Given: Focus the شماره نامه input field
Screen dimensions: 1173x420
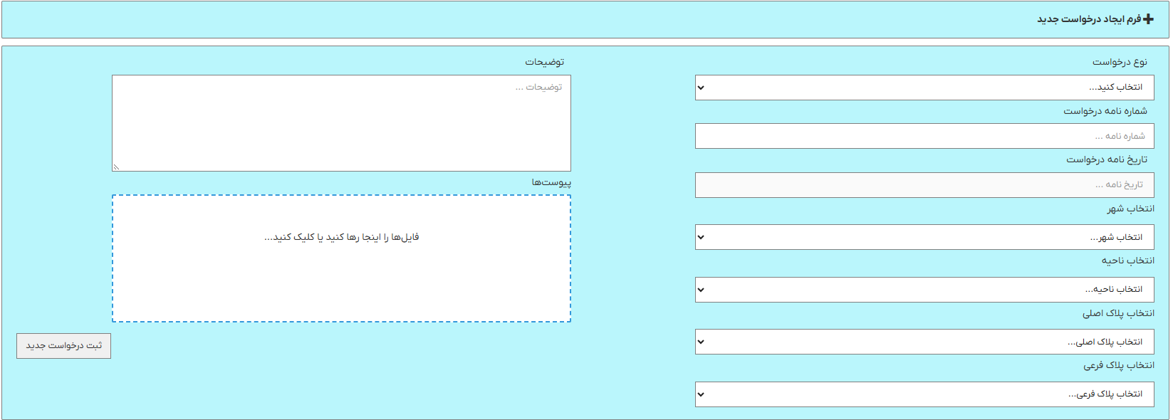Looking at the screenshot, I should coord(924,136).
